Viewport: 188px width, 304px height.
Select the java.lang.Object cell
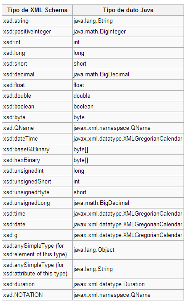(128, 250)
